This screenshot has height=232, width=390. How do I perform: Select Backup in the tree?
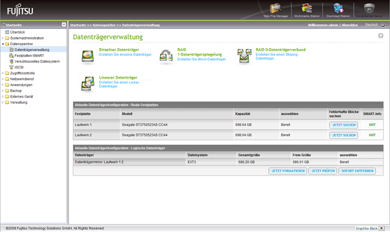(x=16, y=91)
